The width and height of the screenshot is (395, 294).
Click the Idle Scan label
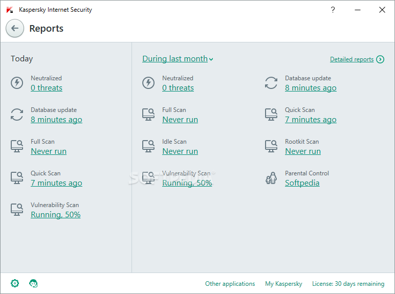coord(174,142)
